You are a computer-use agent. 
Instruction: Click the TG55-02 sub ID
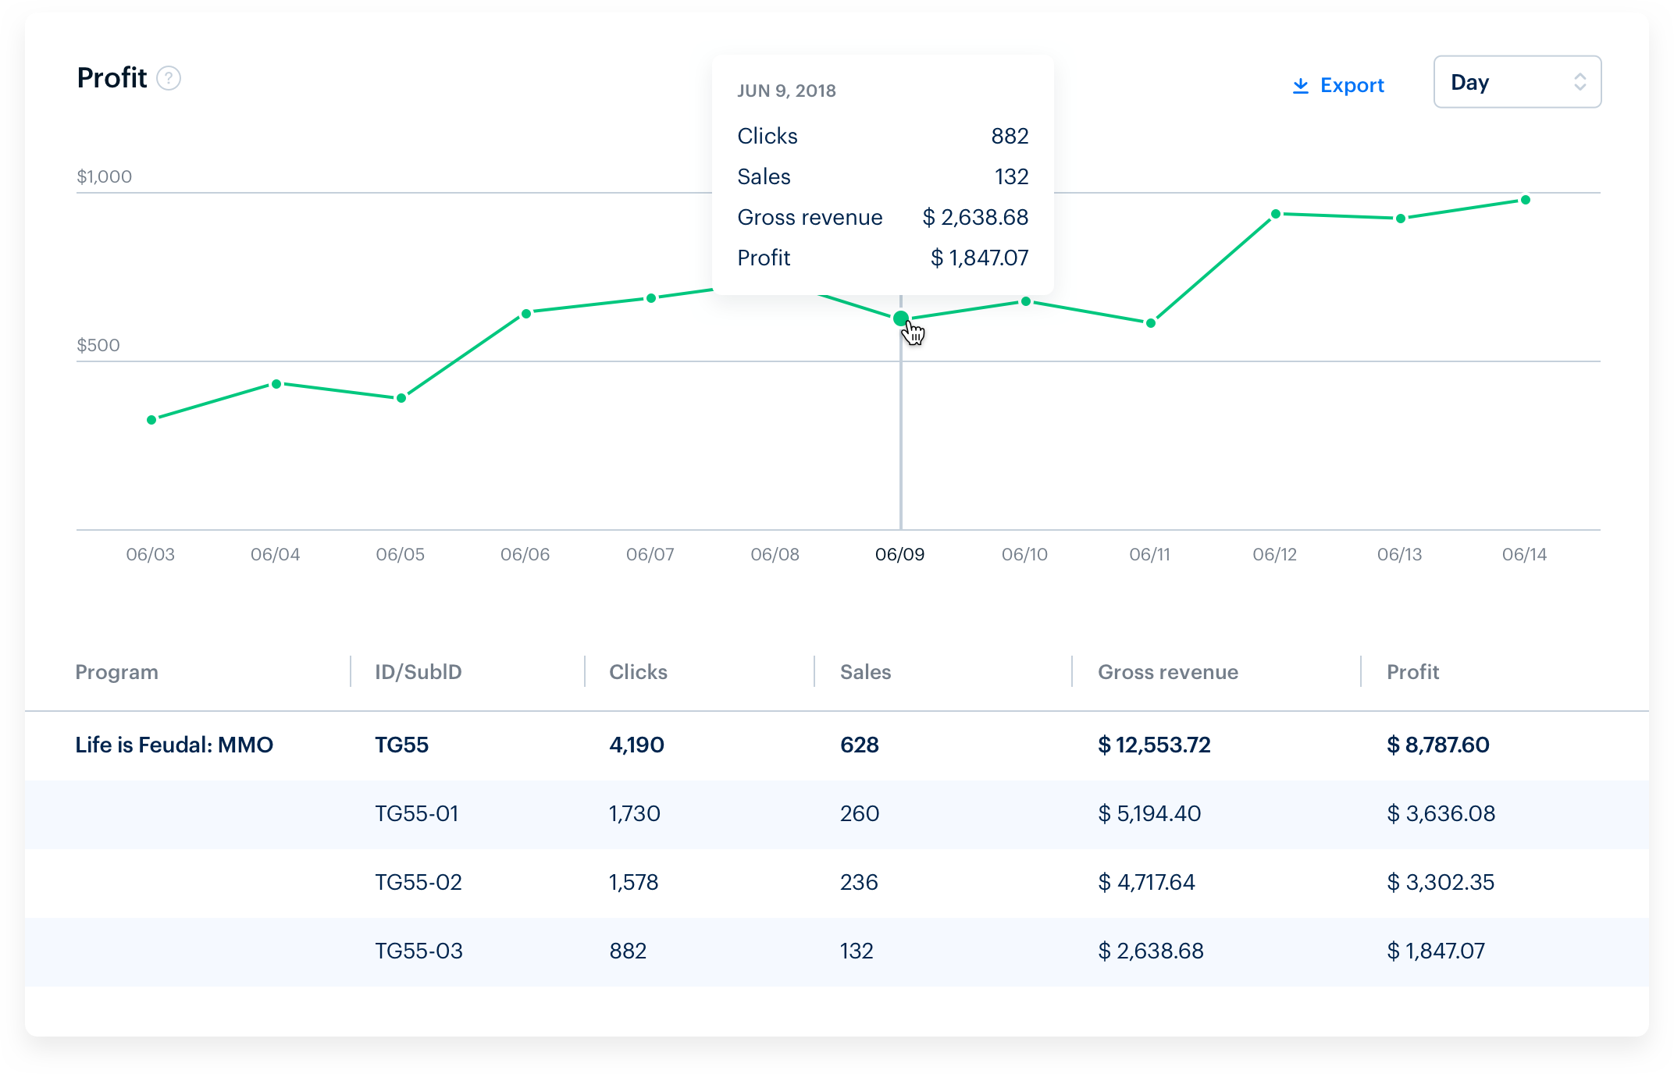(418, 882)
